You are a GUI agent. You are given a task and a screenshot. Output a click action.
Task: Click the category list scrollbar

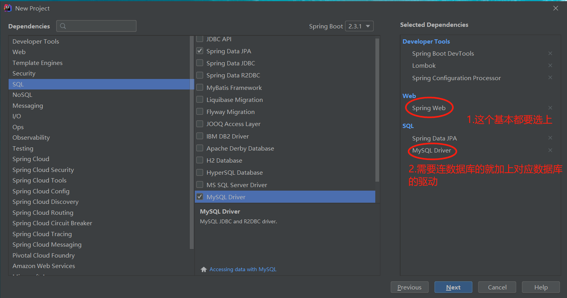192,142
